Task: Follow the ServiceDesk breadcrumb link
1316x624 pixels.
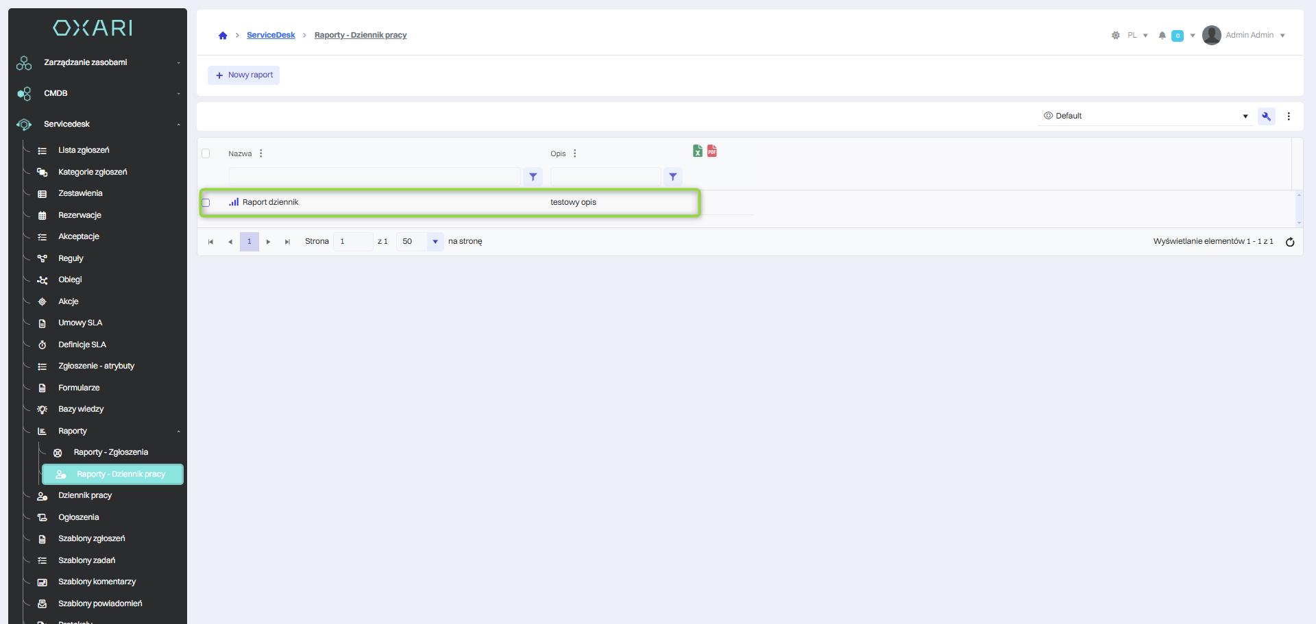Action: coord(271,36)
